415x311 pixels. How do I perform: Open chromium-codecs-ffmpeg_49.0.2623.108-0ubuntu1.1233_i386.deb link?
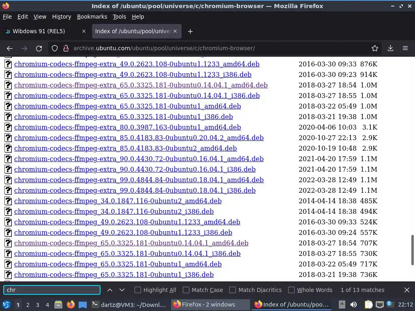click(x=123, y=232)
